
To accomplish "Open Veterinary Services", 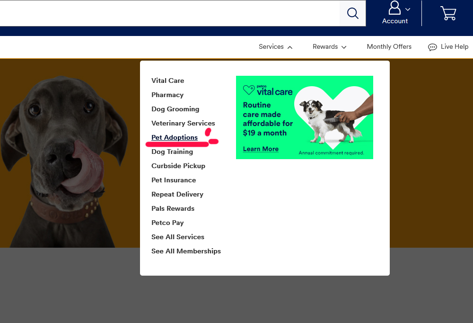I will [183, 123].
